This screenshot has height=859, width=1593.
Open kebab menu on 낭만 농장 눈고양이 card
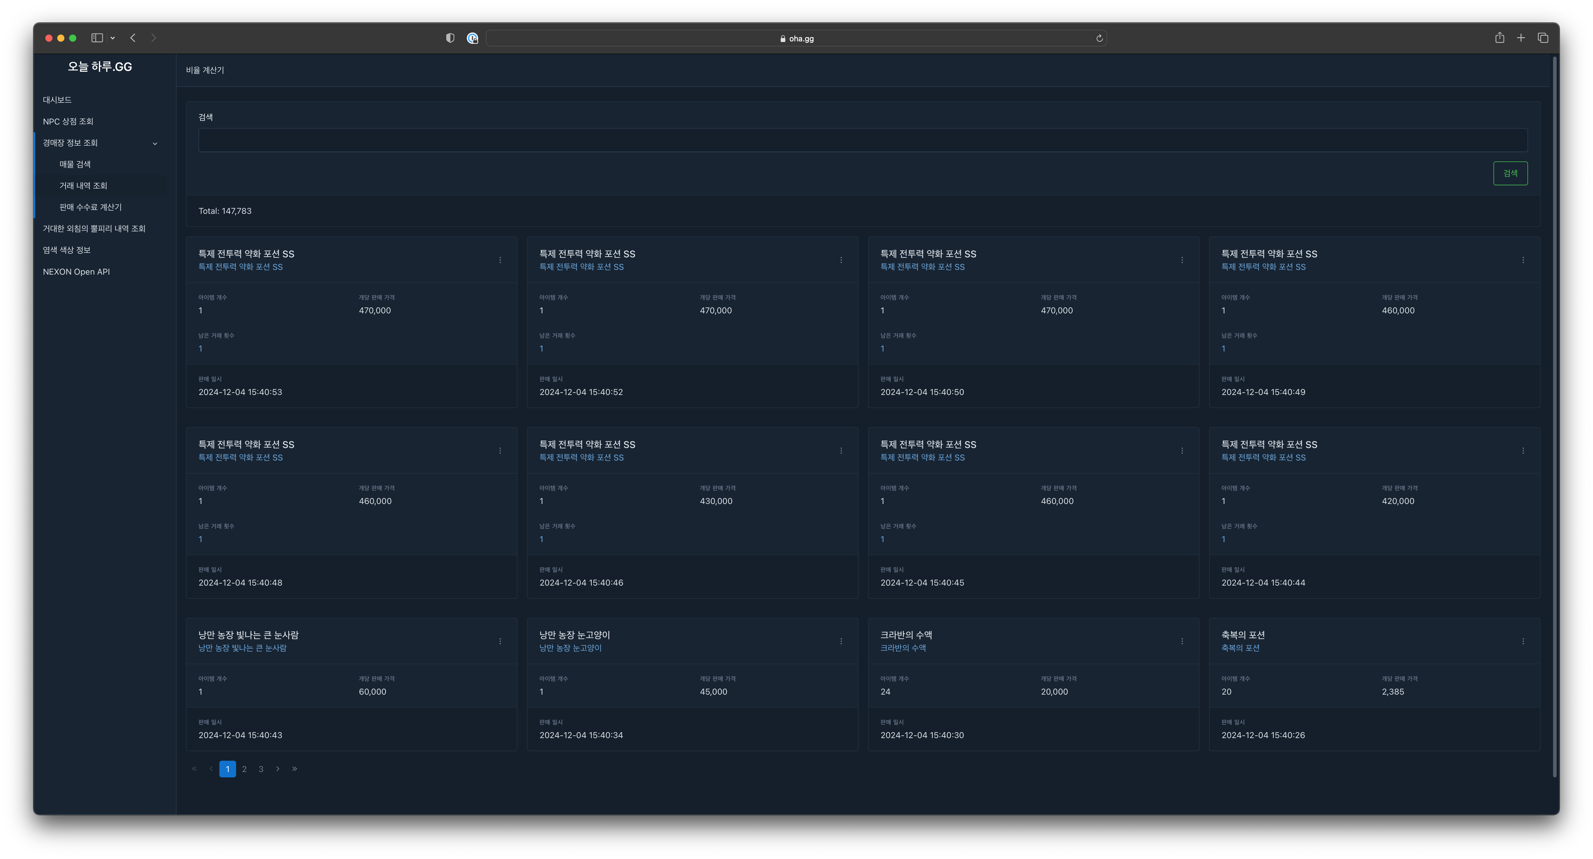point(841,642)
